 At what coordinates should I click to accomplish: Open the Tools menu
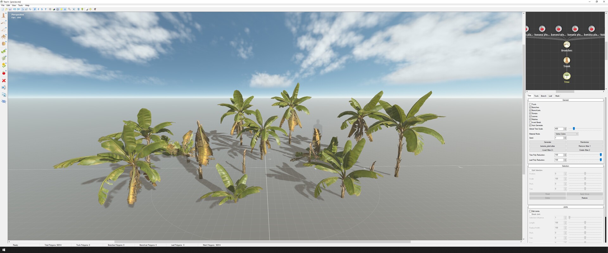[x=20, y=5]
